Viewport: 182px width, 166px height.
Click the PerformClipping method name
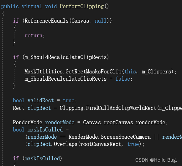tap(81, 6)
